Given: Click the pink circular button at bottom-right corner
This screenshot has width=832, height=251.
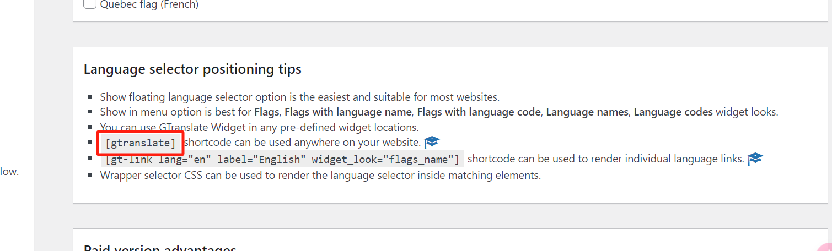Looking at the screenshot, I should [x=825, y=247].
